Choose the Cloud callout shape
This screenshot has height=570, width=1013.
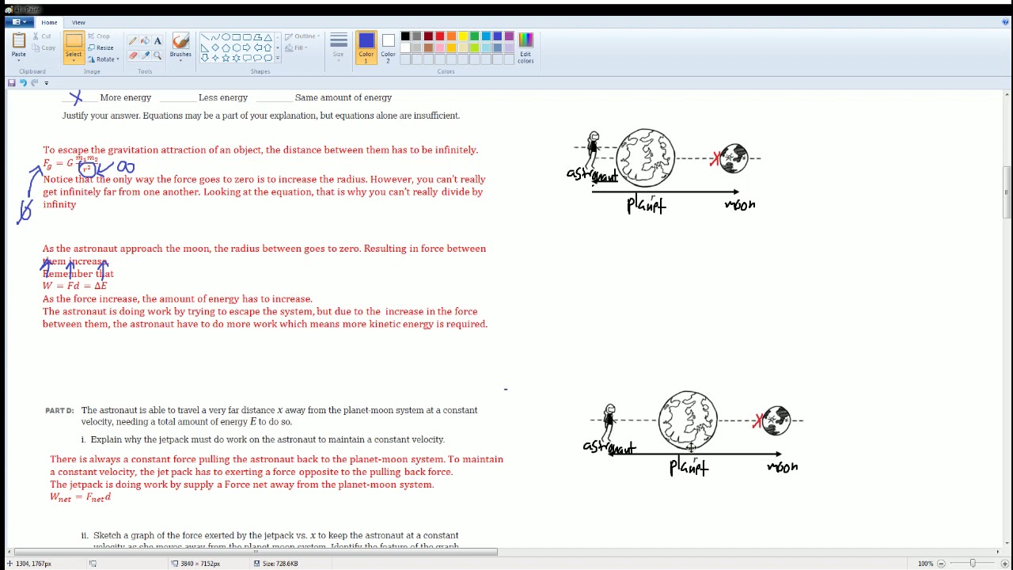267,58
